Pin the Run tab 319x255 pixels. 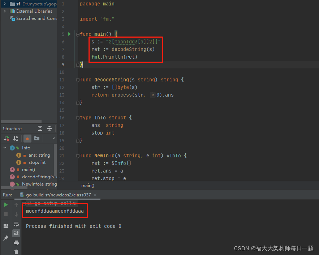6,238
